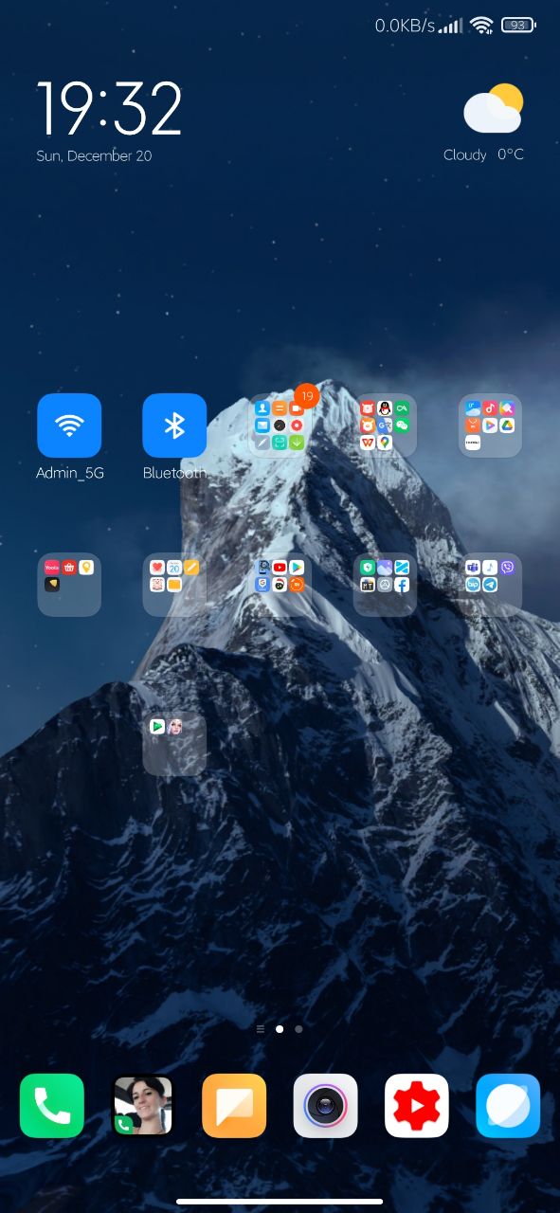Open the folder containing the Facebook app

pyautogui.click(x=385, y=585)
